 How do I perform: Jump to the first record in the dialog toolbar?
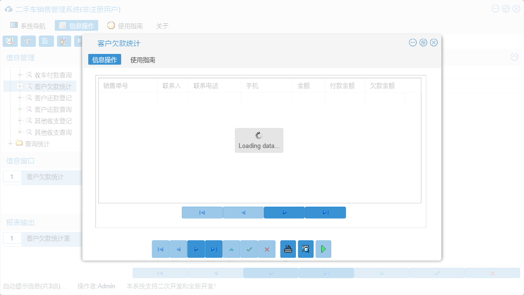161,249
